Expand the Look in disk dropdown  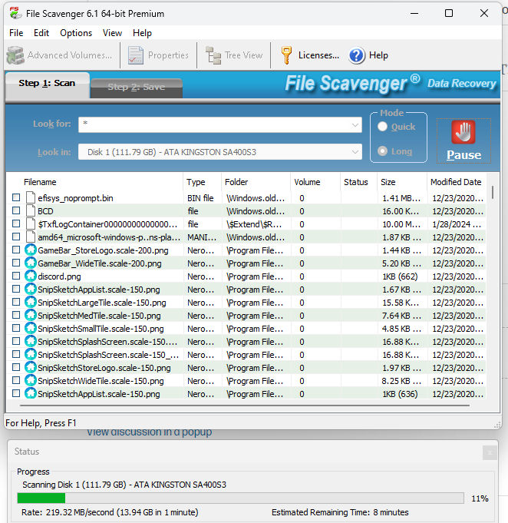tap(355, 152)
